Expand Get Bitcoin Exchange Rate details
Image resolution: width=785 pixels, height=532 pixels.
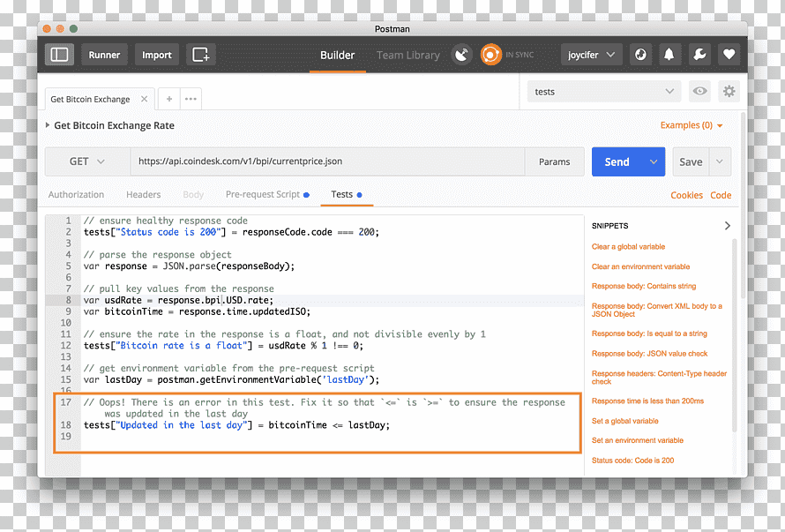coord(47,125)
